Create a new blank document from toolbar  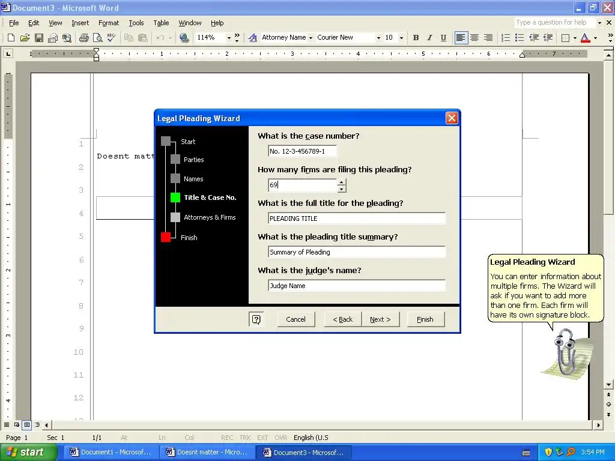[11, 38]
